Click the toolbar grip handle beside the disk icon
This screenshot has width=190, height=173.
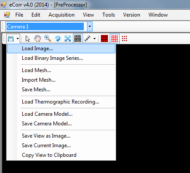tap(4, 38)
